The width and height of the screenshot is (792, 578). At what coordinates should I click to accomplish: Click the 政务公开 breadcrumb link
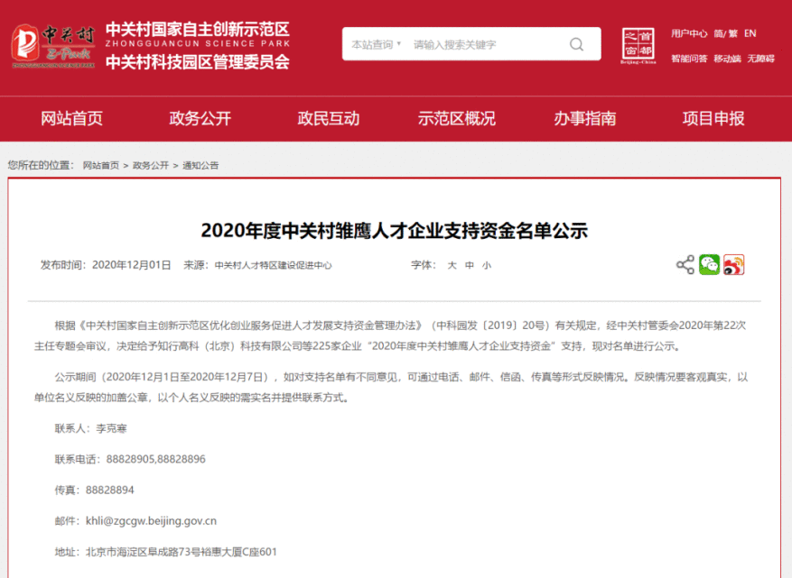151,165
